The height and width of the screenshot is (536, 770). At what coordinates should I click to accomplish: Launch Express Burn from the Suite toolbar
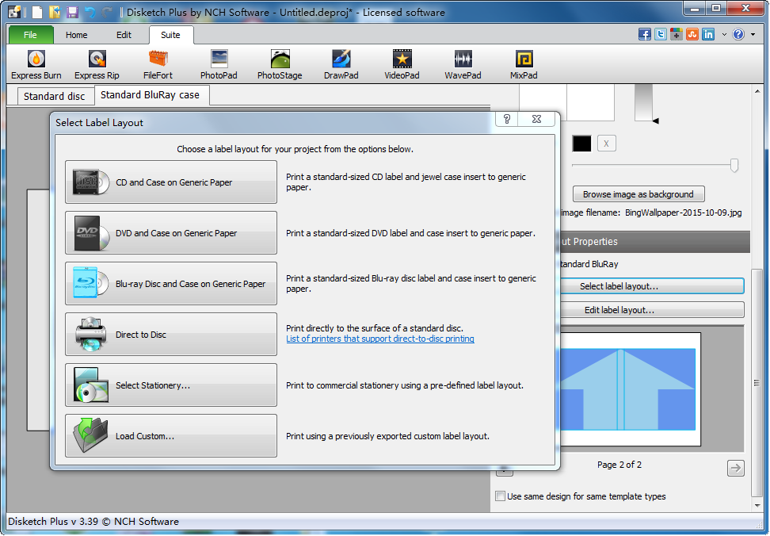pos(36,63)
